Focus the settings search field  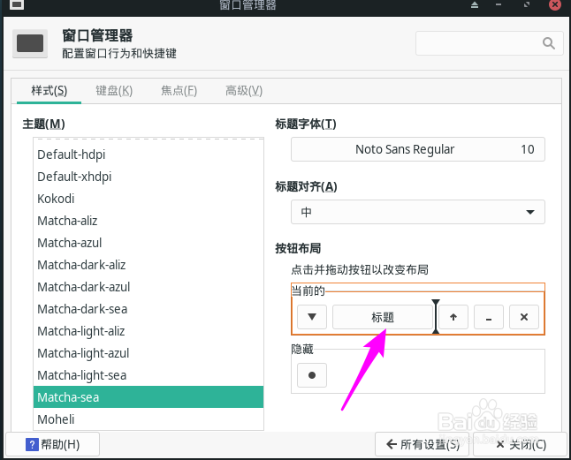pyautogui.click(x=489, y=43)
